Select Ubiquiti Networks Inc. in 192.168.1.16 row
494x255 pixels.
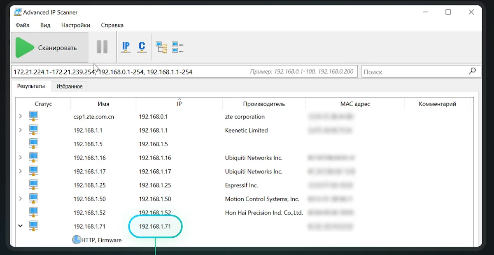pos(254,158)
